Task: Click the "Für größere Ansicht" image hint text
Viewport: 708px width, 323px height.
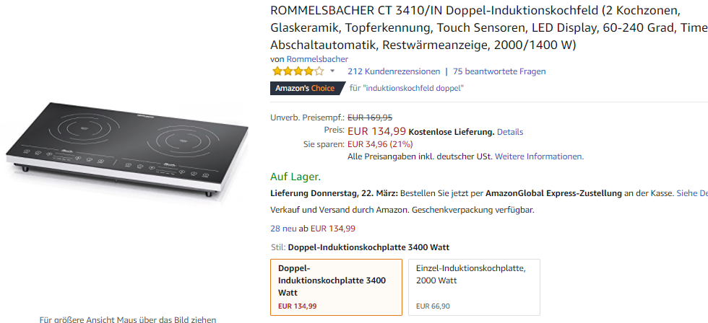Action: pyautogui.click(x=127, y=319)
